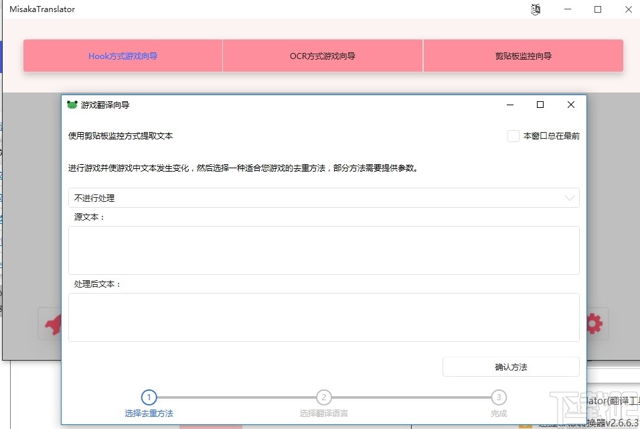The height and width of the screenshot is (429, 640).
Task: Click the green frog icon of 游戏翻译向导
Action: tap(72, 105)
